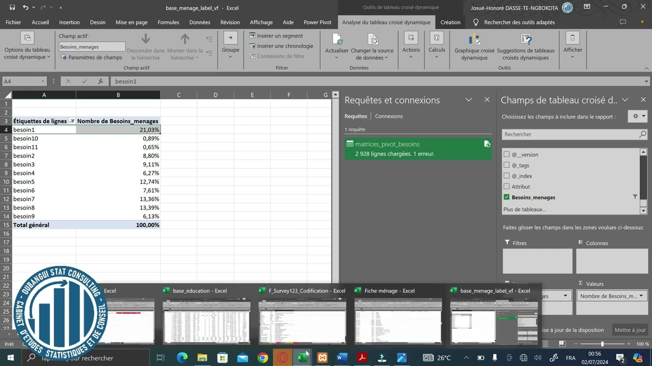Click the field list scrollbar down arrow

pos(643,210)
